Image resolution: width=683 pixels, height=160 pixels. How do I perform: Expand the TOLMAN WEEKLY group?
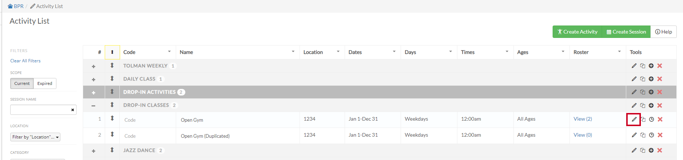click(x=93, y=66)
